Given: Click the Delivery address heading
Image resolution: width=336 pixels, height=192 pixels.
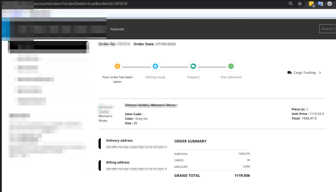Looking at the screenshot, I should (x=120, y=140).
